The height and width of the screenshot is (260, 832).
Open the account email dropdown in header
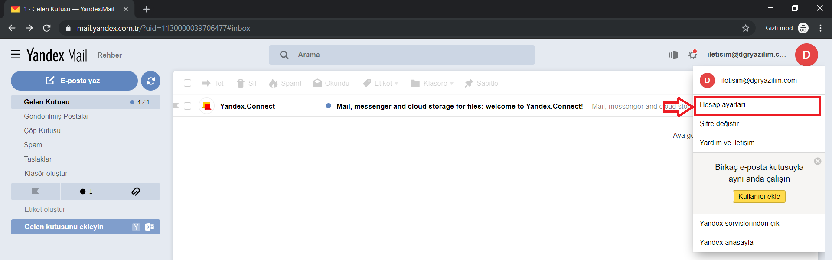tap(747, 55)
